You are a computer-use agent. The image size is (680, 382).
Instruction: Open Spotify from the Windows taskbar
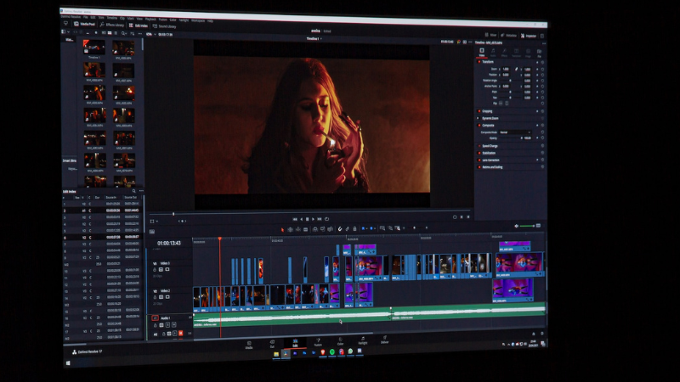pyautogui.click(x=332, y=352)
